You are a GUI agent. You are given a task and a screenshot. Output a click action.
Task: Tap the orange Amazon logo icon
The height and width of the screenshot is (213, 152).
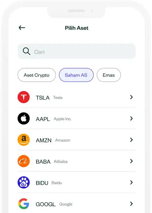click(24, 140)
